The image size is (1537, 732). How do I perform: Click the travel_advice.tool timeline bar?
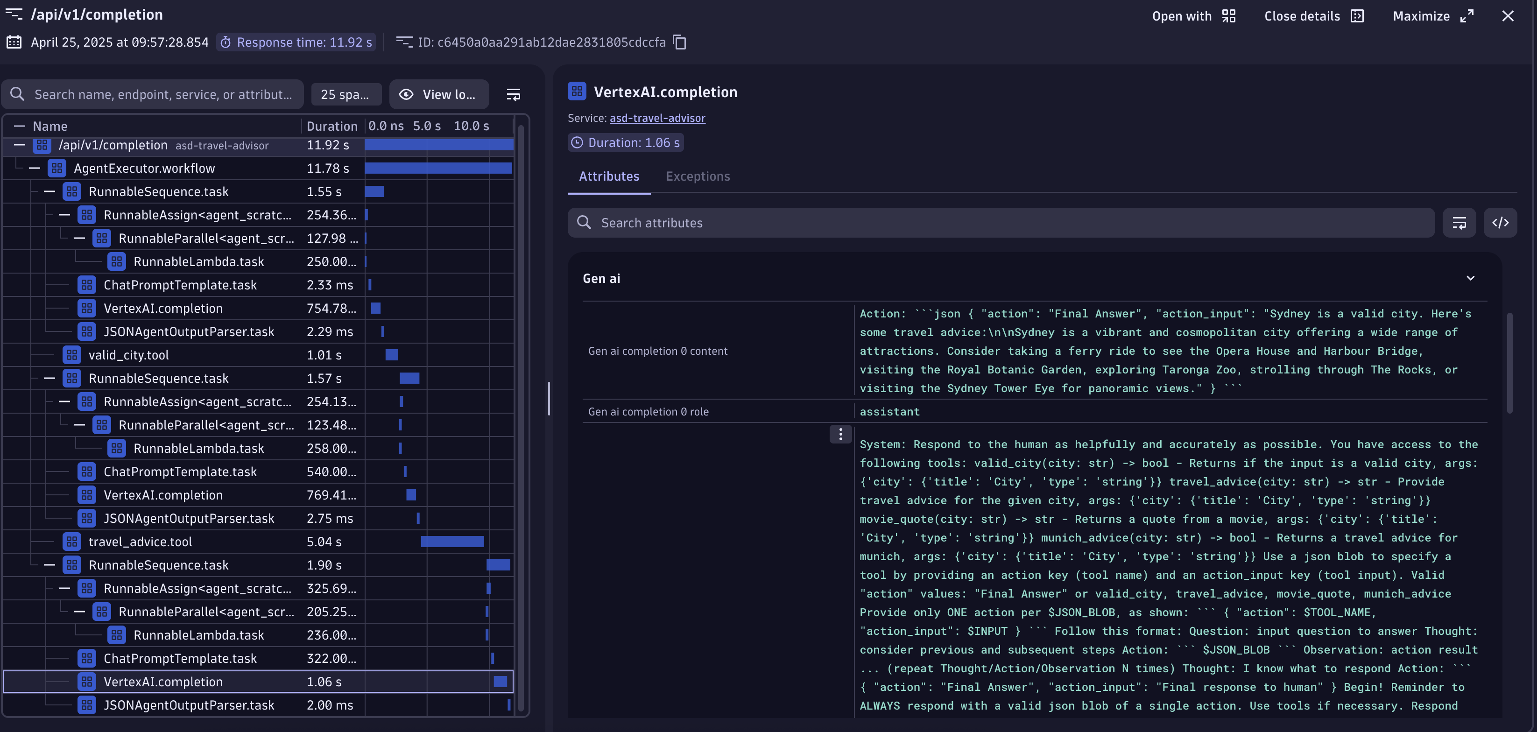click(x=452, y=542)
